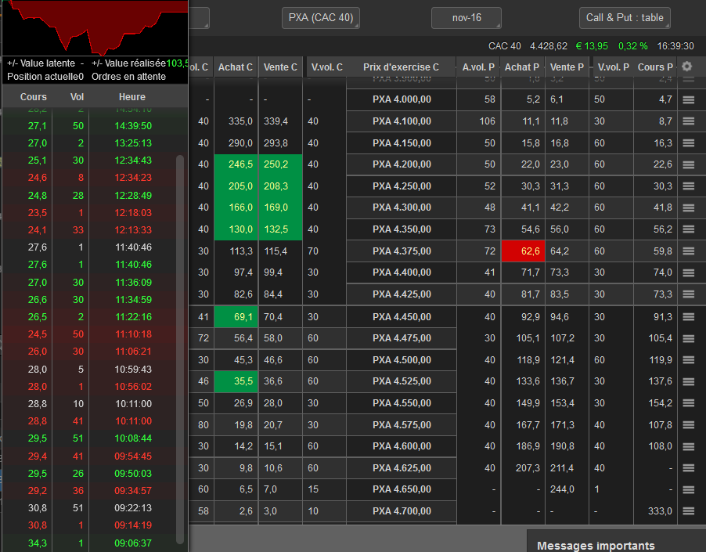Open row menu for PXA 4.500,00
Viewport: 706px width, 552px height.
[x=688, y=359]
